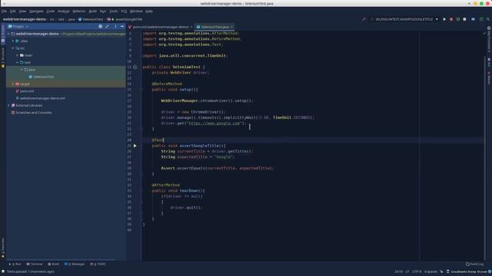Click the https://www.google.com link in the code
492x276 pixels.
coord(214,123)
